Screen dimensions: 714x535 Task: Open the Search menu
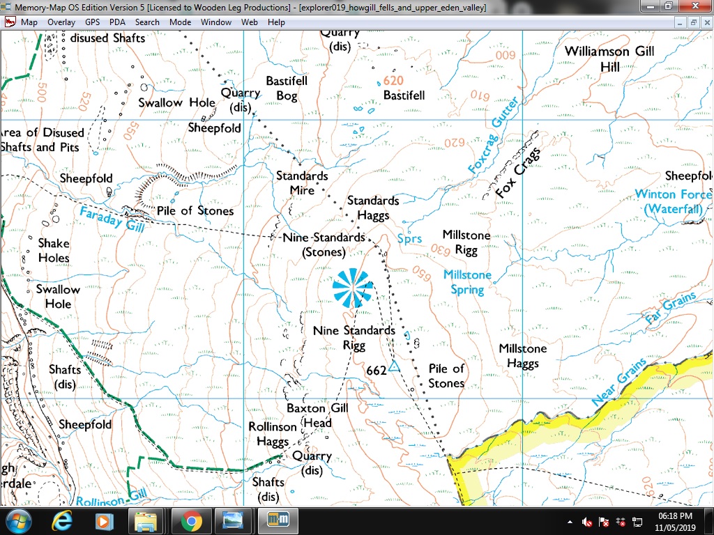click(x=147, y=22)
